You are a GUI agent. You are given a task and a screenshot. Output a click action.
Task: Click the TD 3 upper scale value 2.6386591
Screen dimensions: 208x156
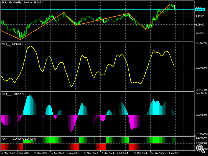[201, 43]
